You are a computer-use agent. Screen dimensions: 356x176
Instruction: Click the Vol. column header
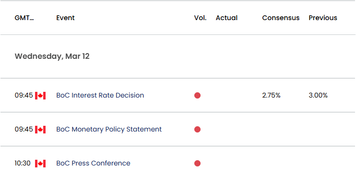[x=200, y=18]
